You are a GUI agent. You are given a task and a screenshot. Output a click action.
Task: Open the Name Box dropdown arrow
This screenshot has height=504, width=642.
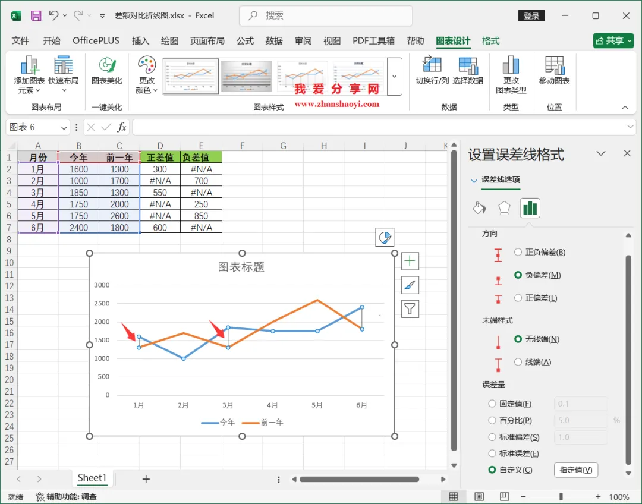click(64, 128)
